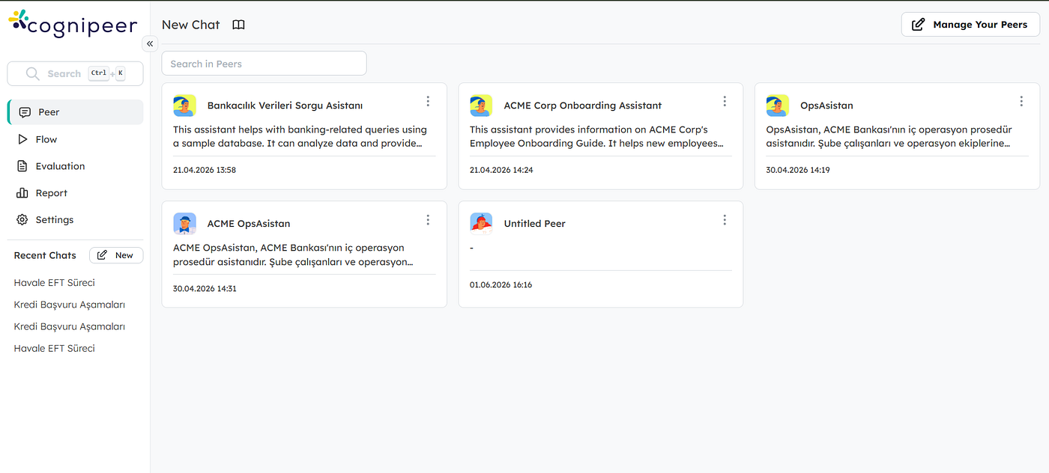This screenshot has height=473, width=1049.
Task: Click Bankacılık Verileri Sorgu Asistanı description text
Action: coord(300,136)
